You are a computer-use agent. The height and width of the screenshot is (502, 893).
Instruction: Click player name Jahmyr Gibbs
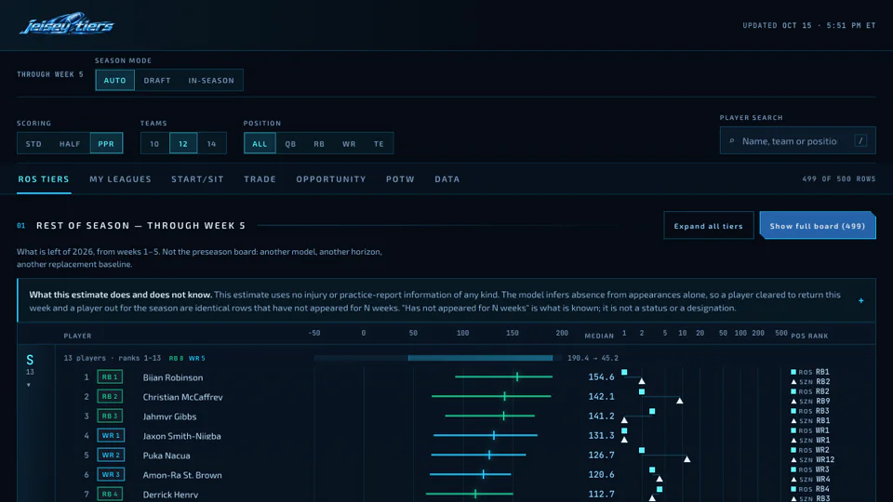(x=169, y=416)
